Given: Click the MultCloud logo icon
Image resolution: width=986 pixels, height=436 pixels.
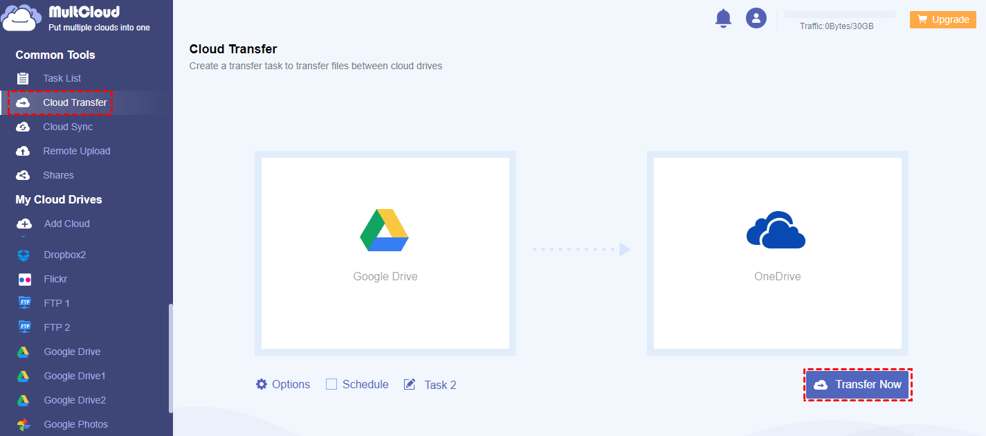Looking at the screenshot, I should (21, 18).
